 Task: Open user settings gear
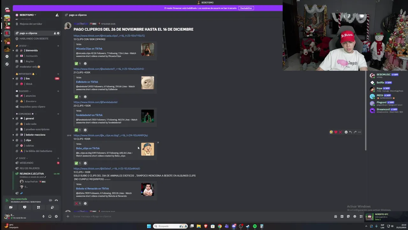(x=56, y=216)
